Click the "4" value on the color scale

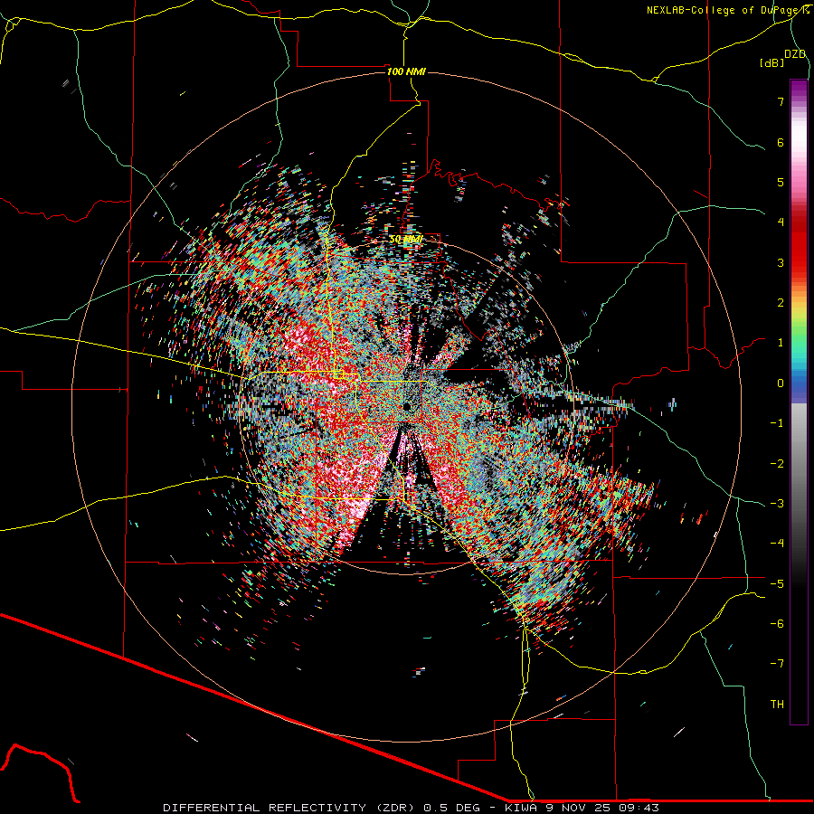tap(781, 222)
